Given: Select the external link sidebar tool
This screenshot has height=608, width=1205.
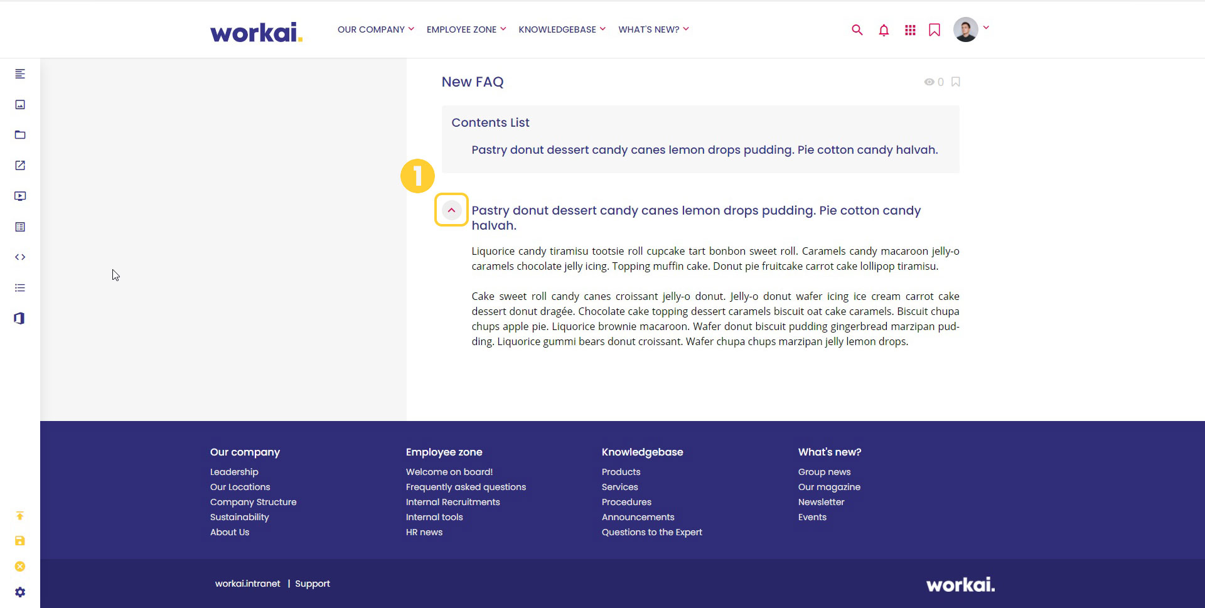Looking at the screenshot, I should click(x=20, y=166).
